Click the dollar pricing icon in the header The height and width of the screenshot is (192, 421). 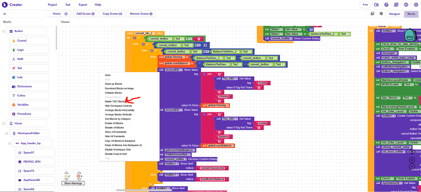point(406,5)
